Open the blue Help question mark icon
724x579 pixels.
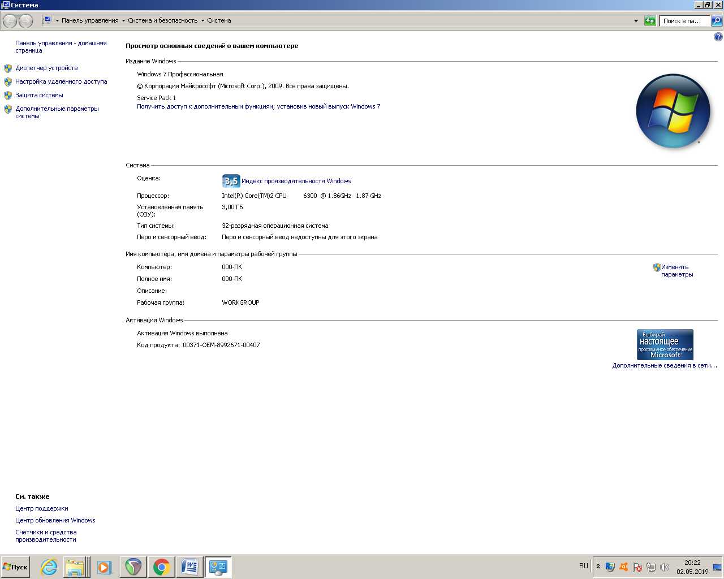718,37
